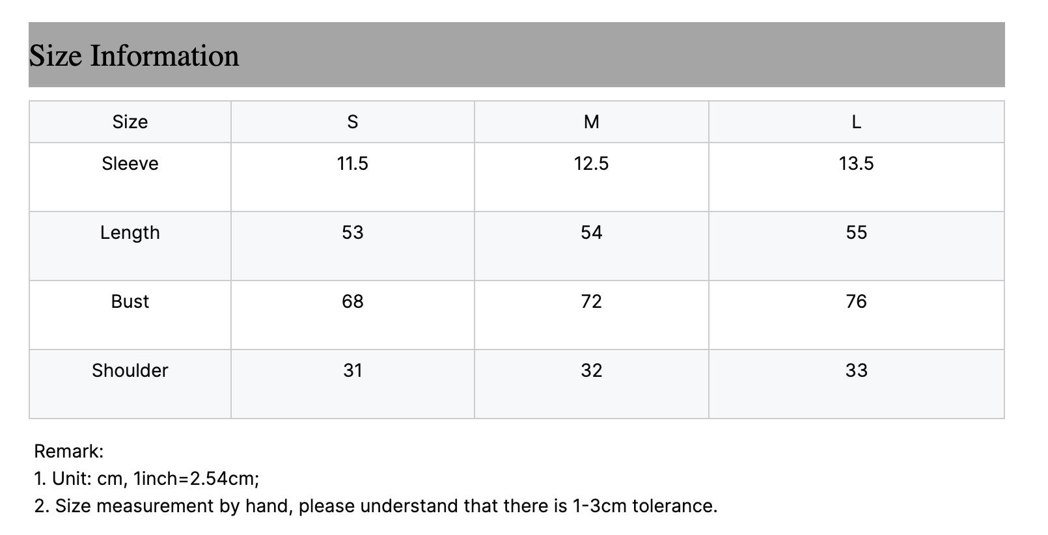The height and width of the screenshot is (535, 1048).
Task: Click the 68 bust value
Action: 352,301
